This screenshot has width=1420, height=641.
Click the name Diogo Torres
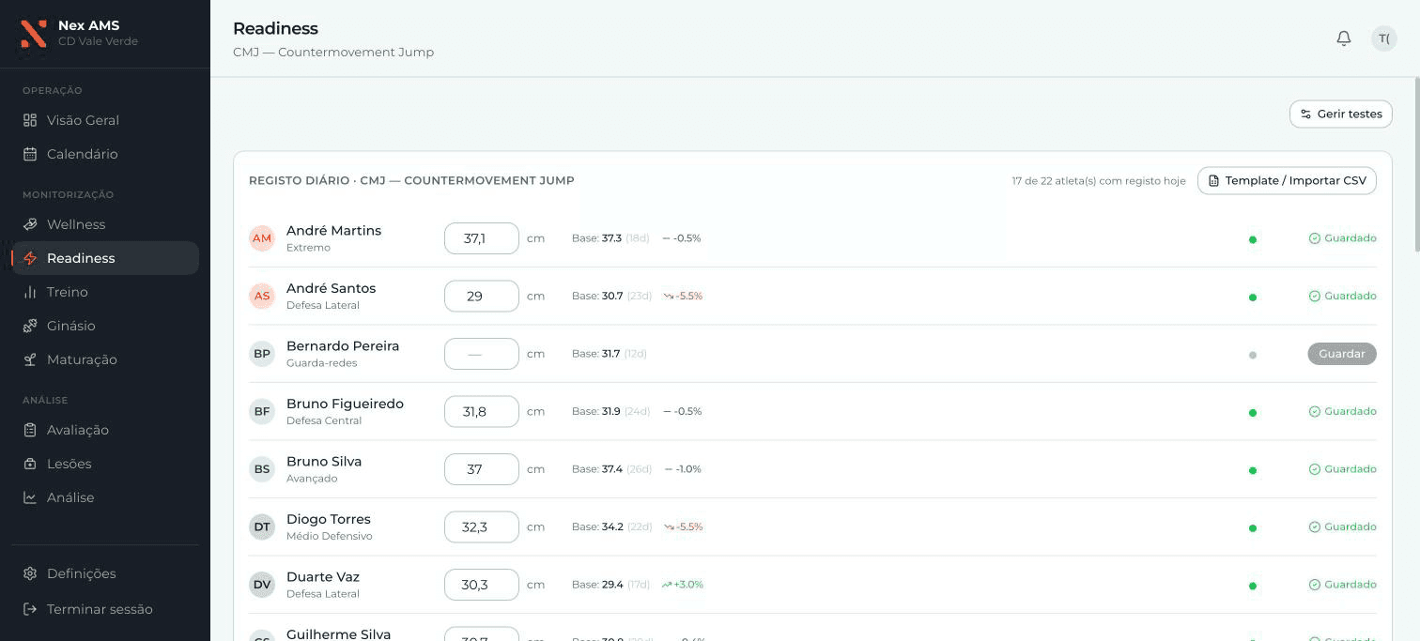pos(329,519)
